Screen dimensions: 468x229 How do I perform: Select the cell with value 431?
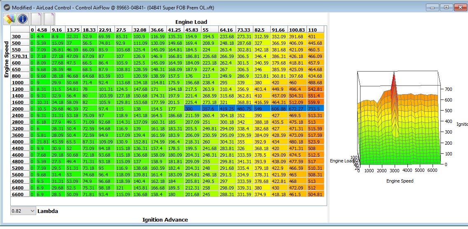pos(315,36)
